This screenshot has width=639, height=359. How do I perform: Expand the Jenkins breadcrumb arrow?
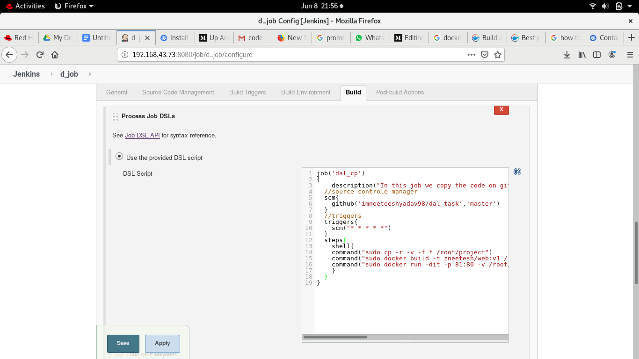point(52,74)
